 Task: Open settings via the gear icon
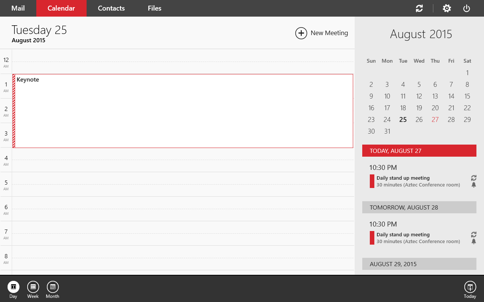point(447,8)
